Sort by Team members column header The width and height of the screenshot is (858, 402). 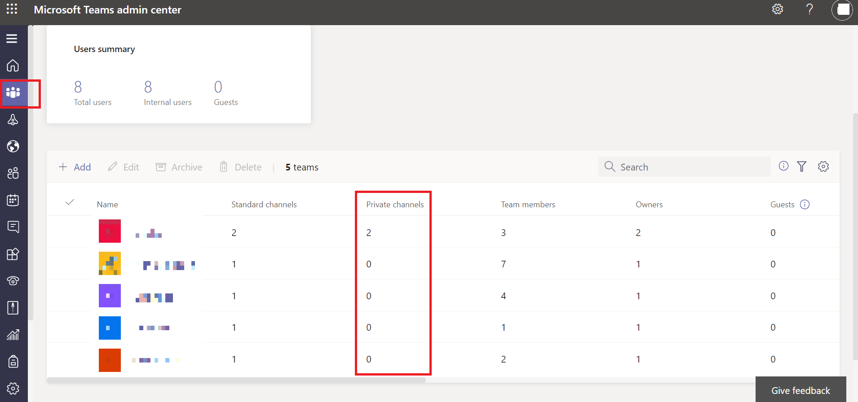(x=528, y=205)
